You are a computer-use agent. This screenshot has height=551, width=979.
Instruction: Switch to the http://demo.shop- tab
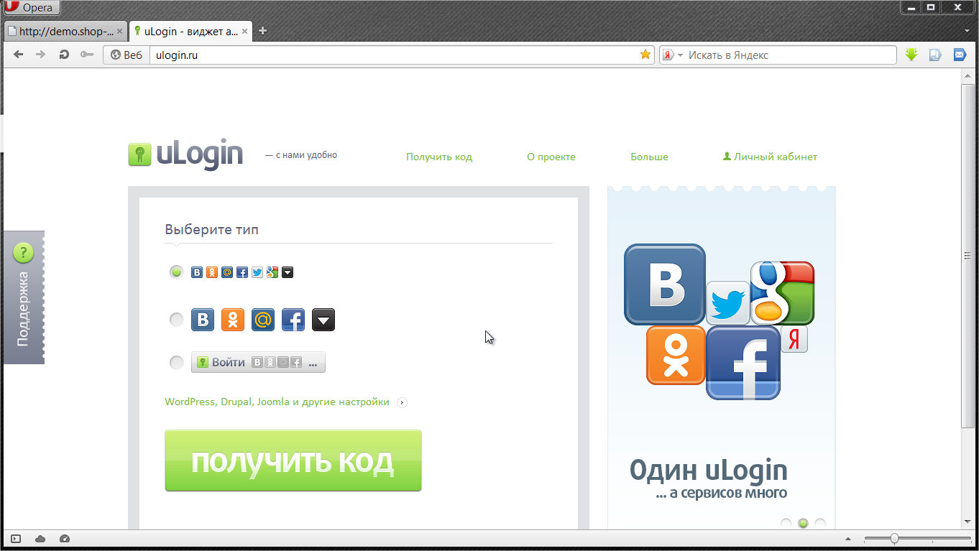65,32
